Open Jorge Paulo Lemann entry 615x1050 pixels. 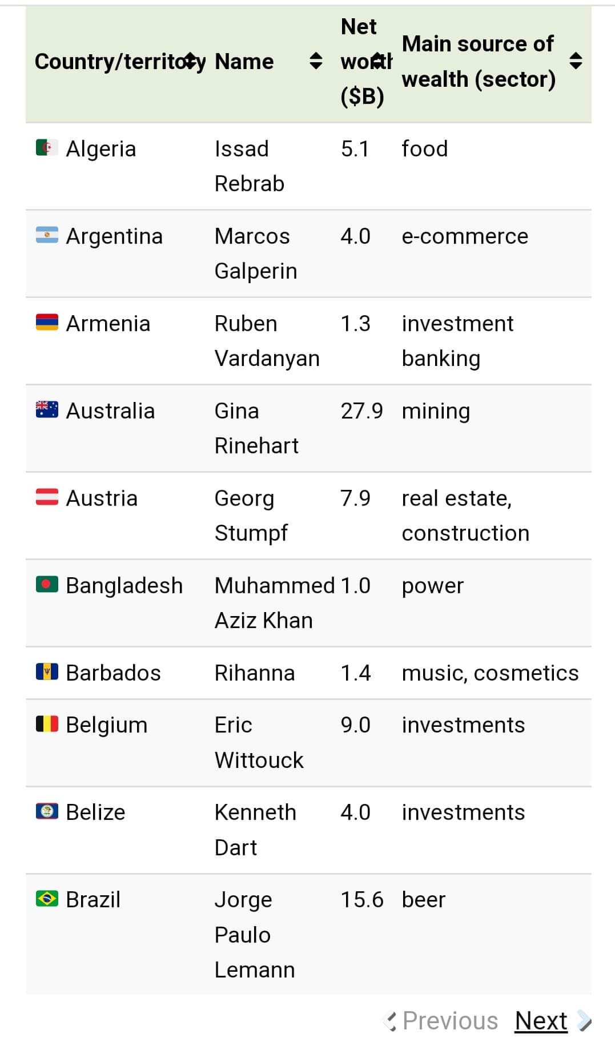[x=255, y=934]
